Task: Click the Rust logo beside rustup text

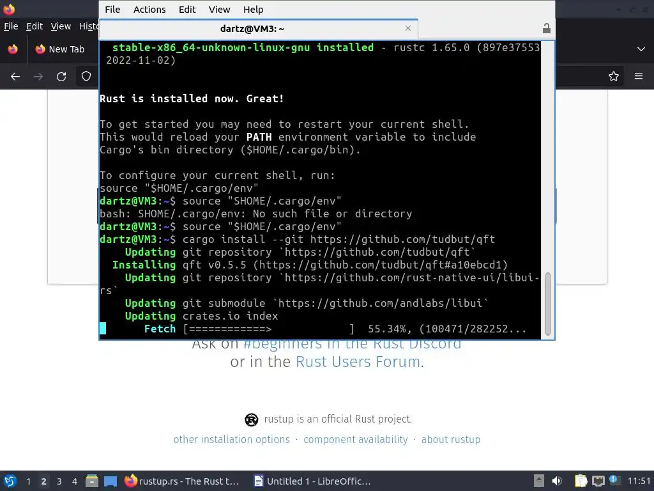Action: click(251, 419)
